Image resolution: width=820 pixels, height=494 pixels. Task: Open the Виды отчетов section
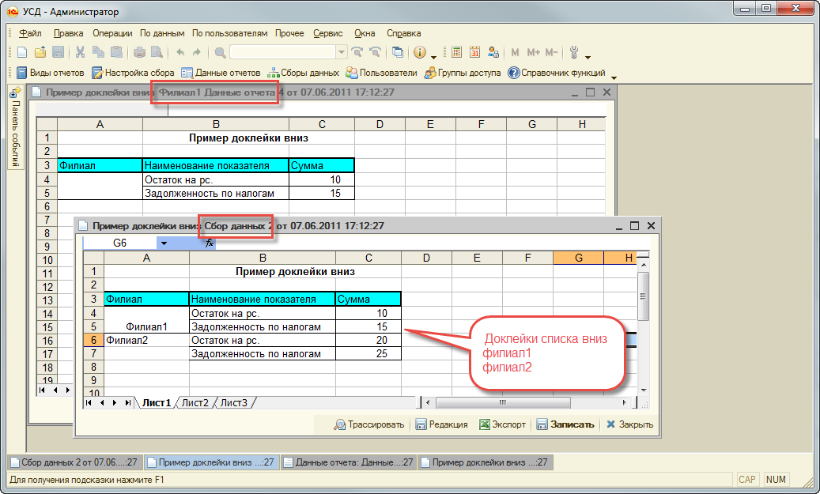[50, 73]
